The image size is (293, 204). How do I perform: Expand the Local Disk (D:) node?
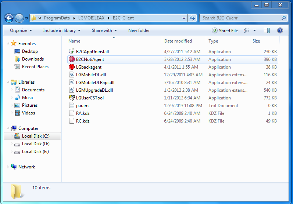pos(12,144)
